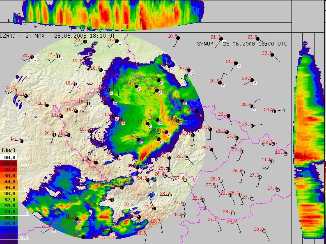Pick the 40.0 dBZ amber swatch
326x244 pixels.
tap(9, 187)
